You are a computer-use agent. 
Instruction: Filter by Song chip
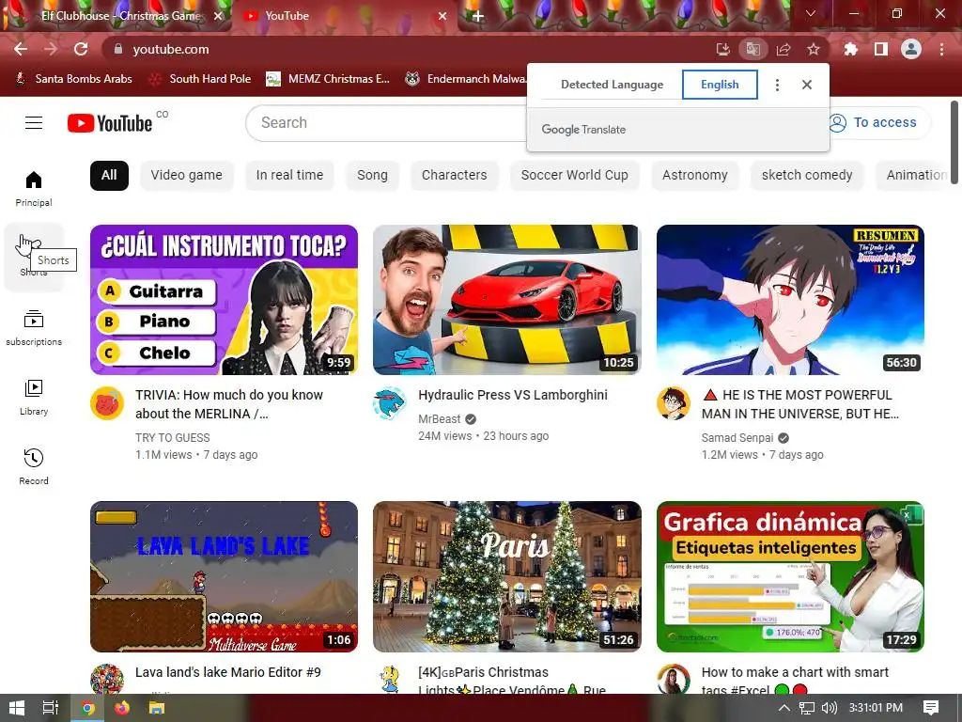[x=372, y=176]
